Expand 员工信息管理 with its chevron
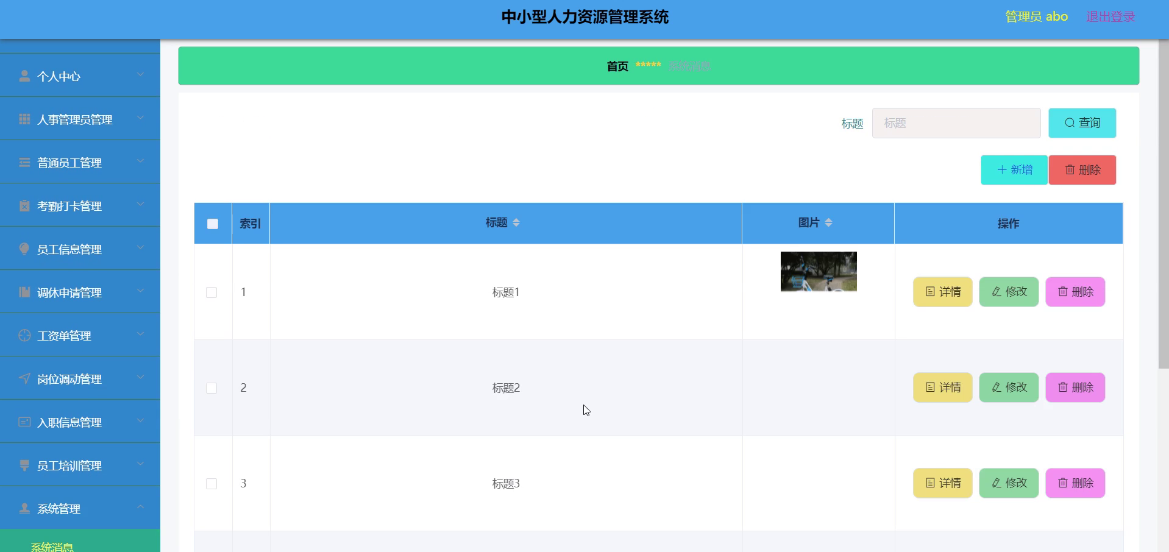The image size is (1169, 552). point(140,247)
